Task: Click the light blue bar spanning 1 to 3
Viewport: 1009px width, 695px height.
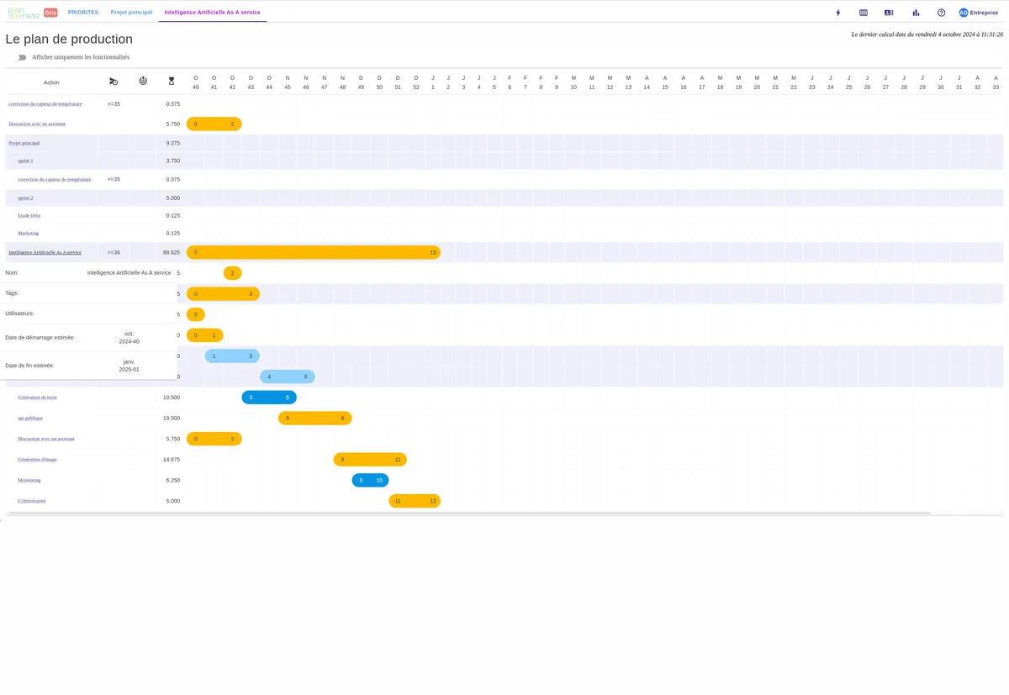Action: tap(232, 355)
